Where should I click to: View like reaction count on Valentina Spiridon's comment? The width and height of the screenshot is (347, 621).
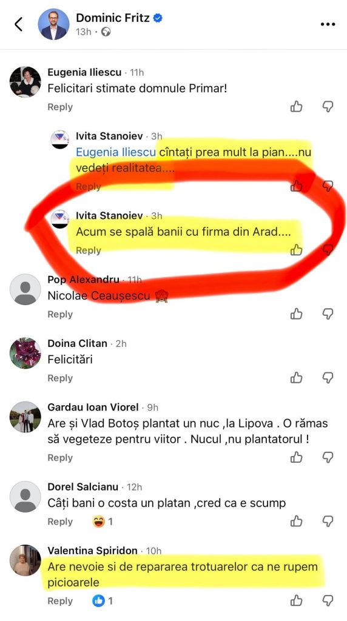pos(103,601)
